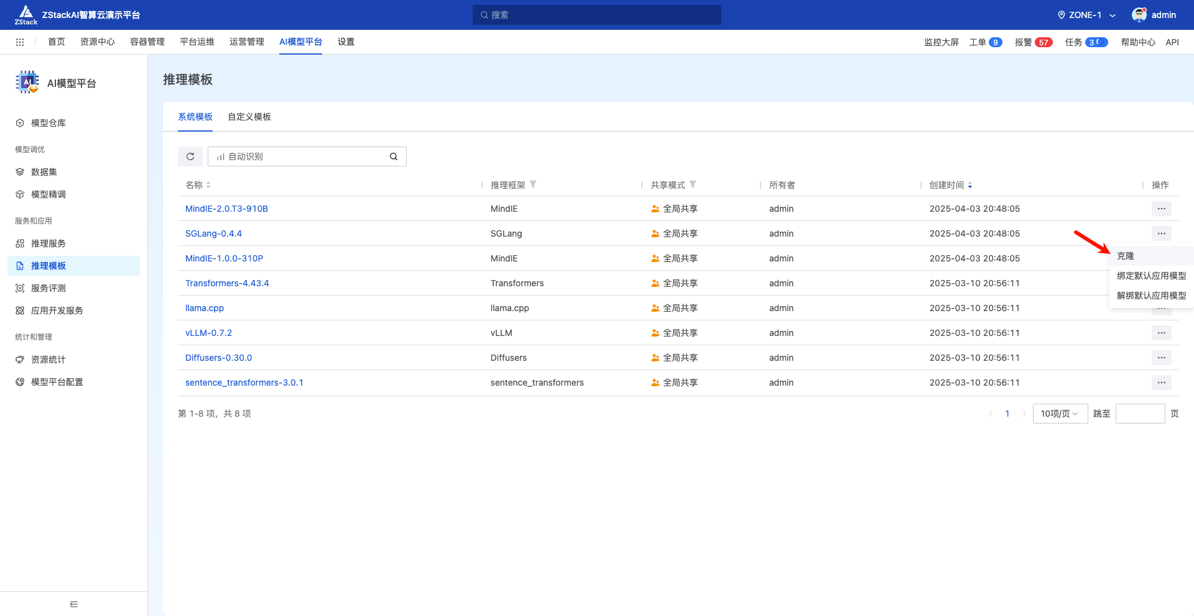Open 模型仓库 in sidebar
Viewport: 1194px width, 616px height.
click(73, 123)
